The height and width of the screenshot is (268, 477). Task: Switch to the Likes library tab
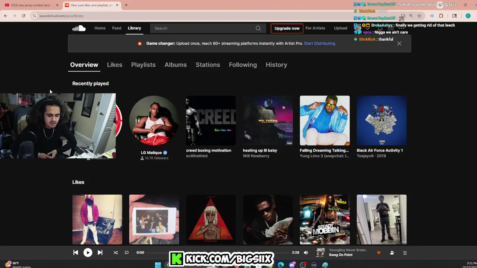click(x=114, y=65)
